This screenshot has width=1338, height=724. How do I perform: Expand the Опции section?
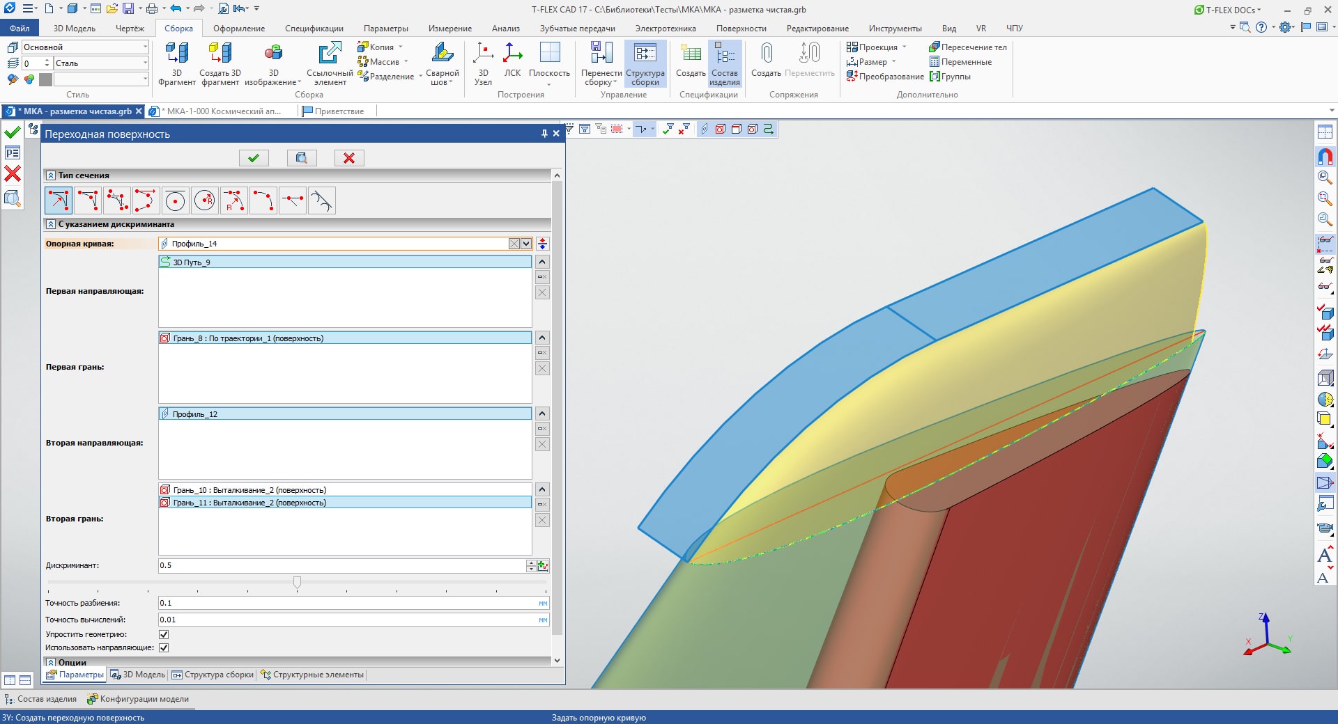pos(51,662)
